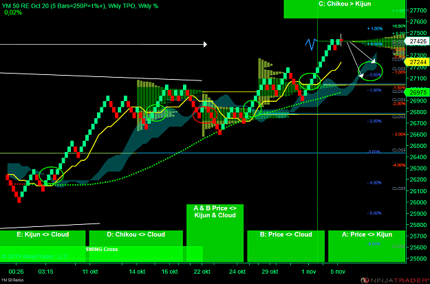Click the blue - 4,00% level label
This screenshot has width=430, height=284.
374,183
